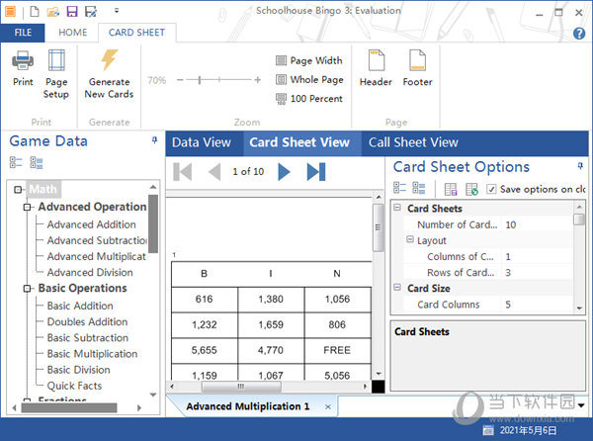Open the Header settings
The height and width of the screenshot is (441, 593).
click(376, 68)
